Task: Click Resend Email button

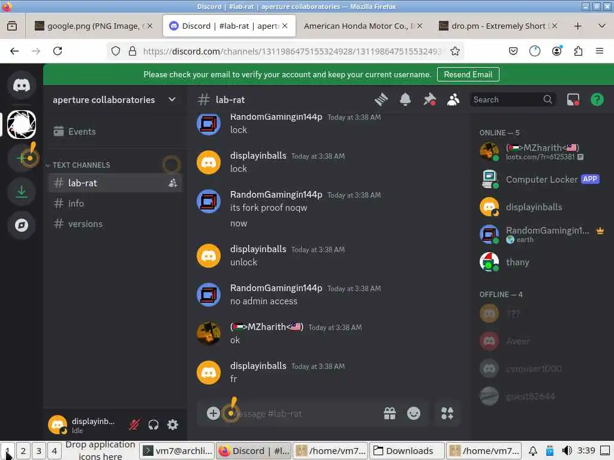Action: point(468,74)
